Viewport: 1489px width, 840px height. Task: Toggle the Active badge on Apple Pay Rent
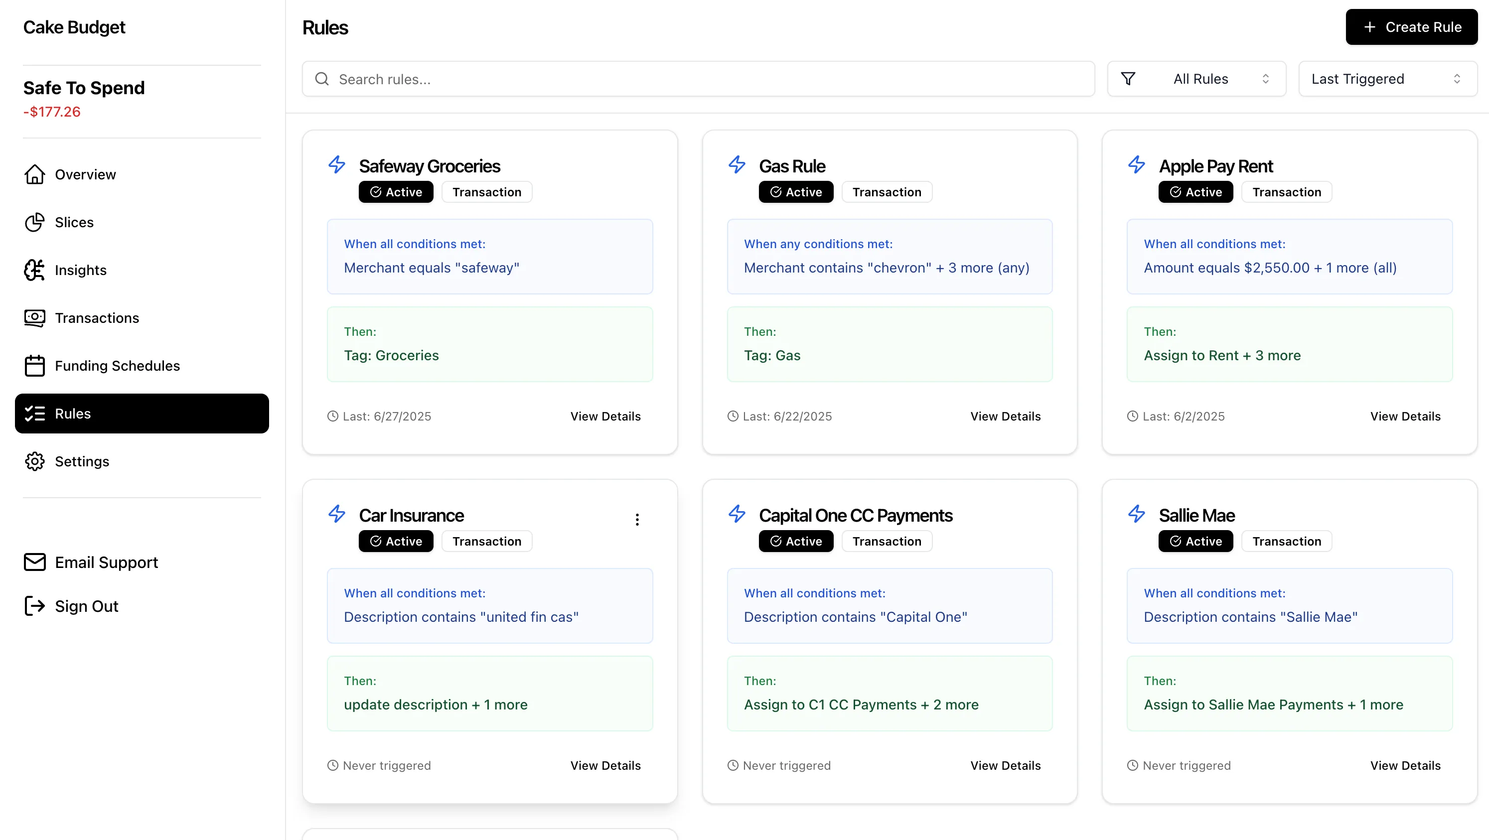tap(1195, 192)
